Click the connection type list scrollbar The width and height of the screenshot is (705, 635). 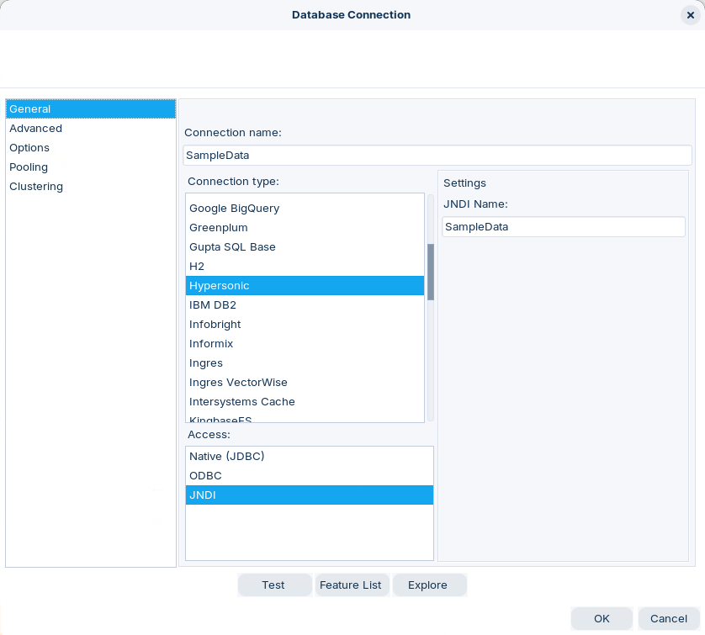pyautogui.click(x=431, y=272)
